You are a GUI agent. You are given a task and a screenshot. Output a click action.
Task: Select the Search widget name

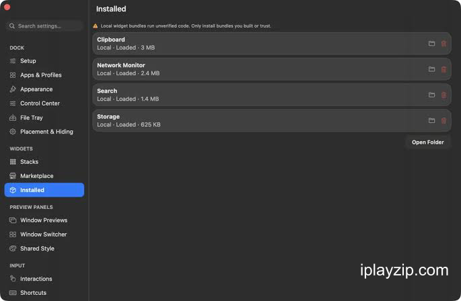(107, 91)
